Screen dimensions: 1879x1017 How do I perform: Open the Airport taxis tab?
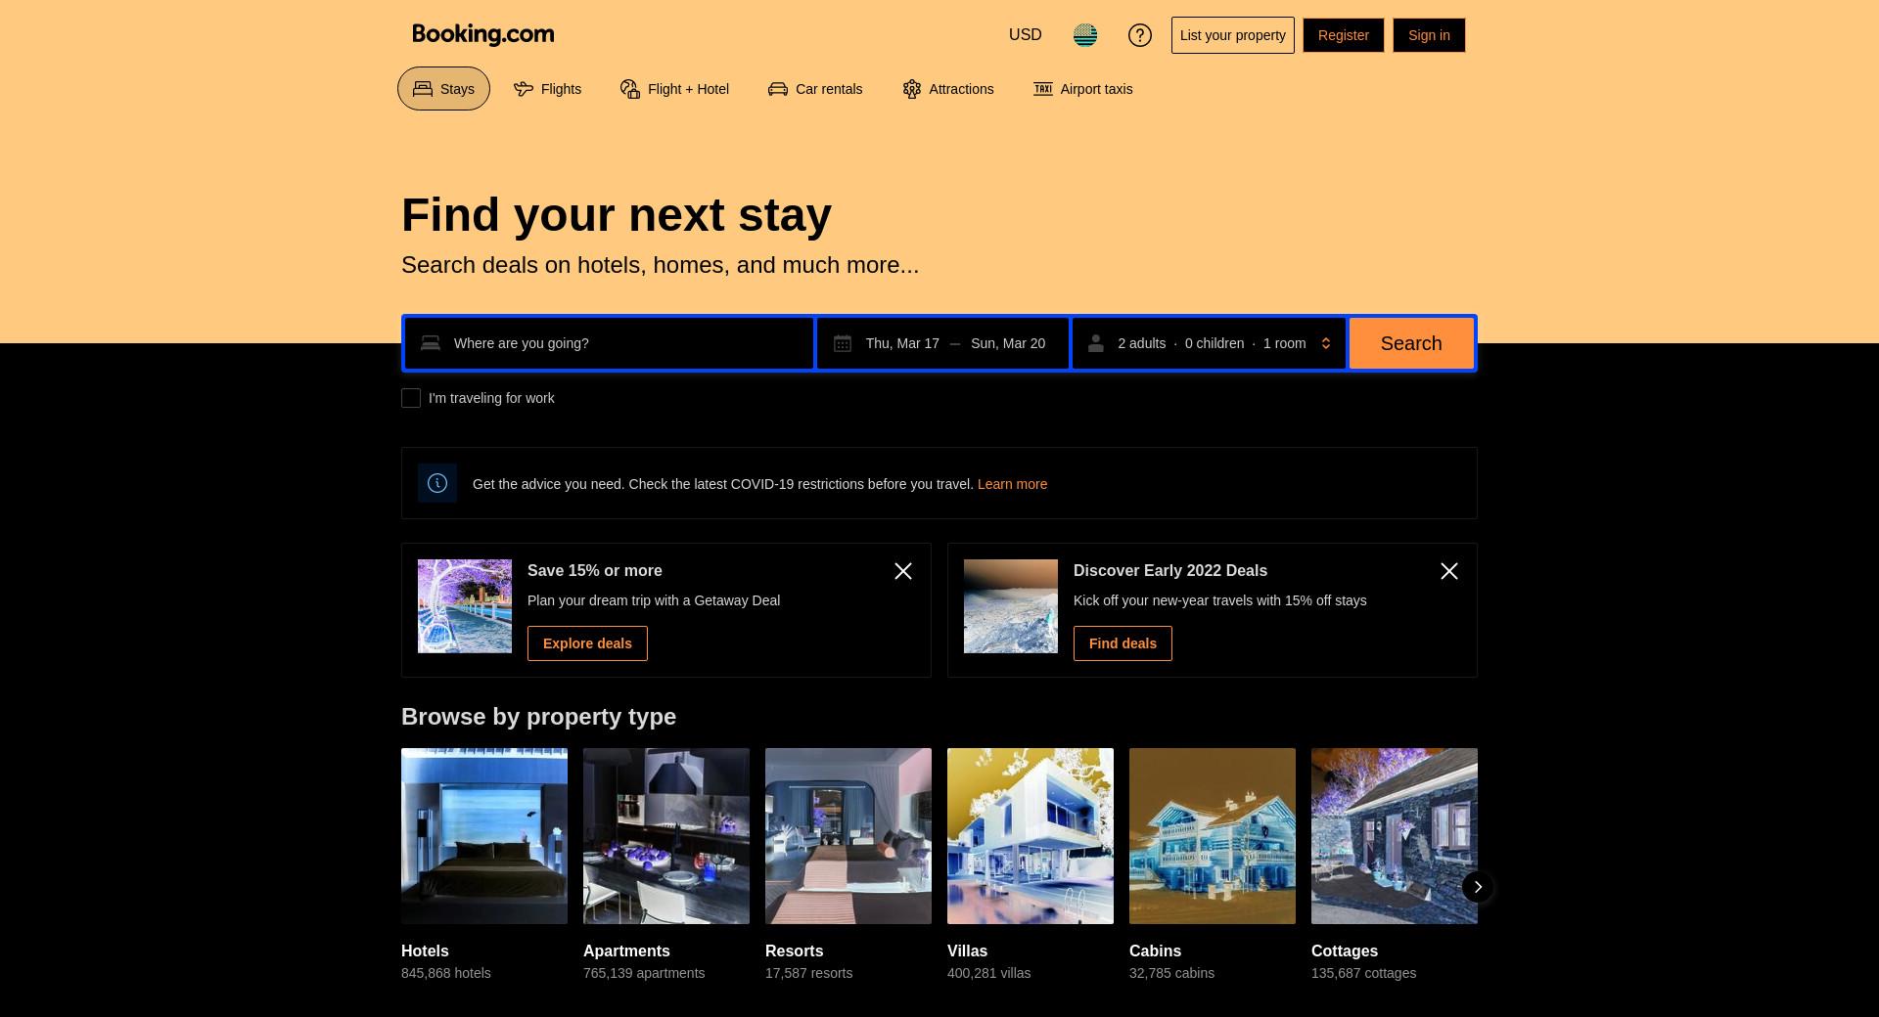click(x=1082, y=89)
